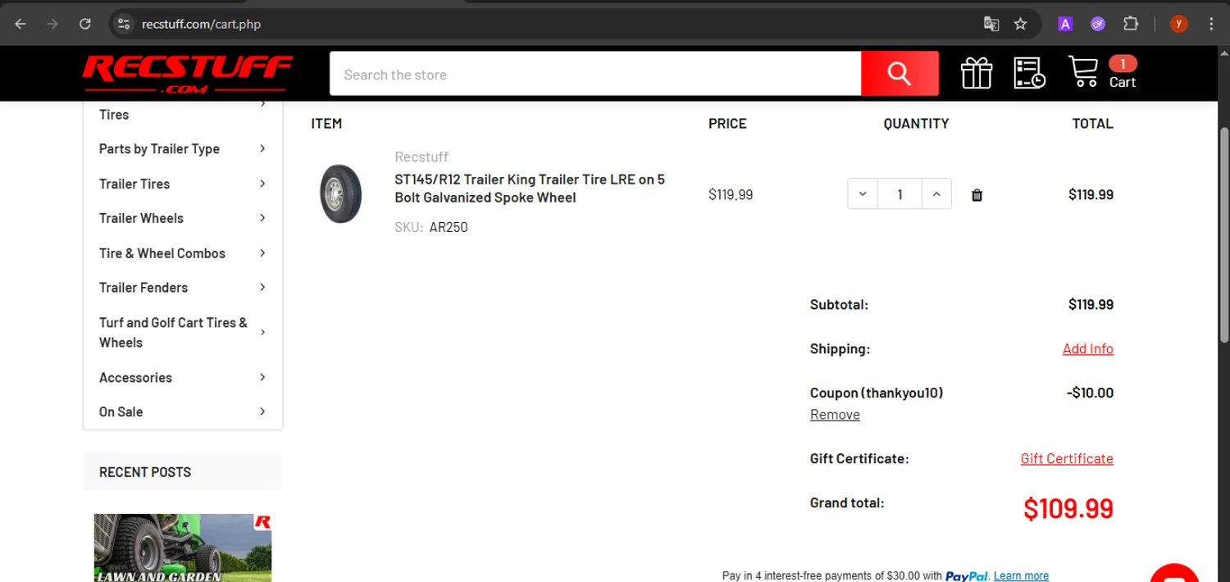Bookmark this page with the star
Screen dimensions: 1230x582
click(x=1020, y=24)
